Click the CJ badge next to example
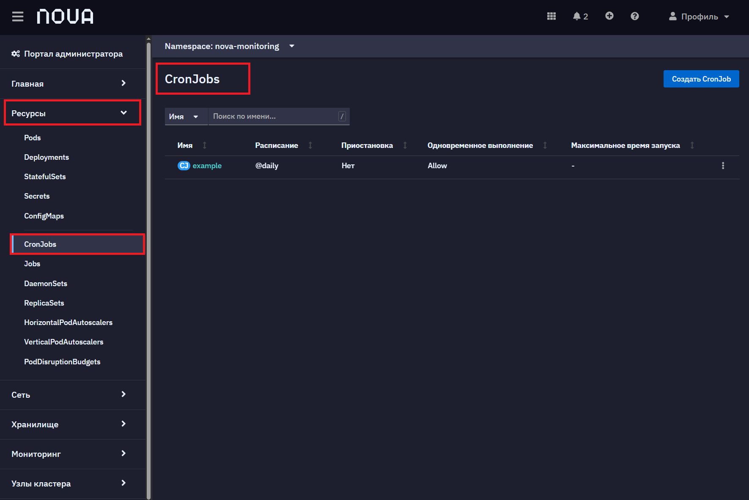Screen dimensions: 749x500 pos(184,166)
